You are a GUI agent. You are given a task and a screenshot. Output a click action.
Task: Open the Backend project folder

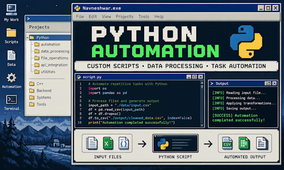point(41,90)
